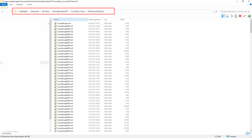Viewport: 252px width, 138px height.
Task: Open the Freigeben ribbon tab
Action: (20, 5)
